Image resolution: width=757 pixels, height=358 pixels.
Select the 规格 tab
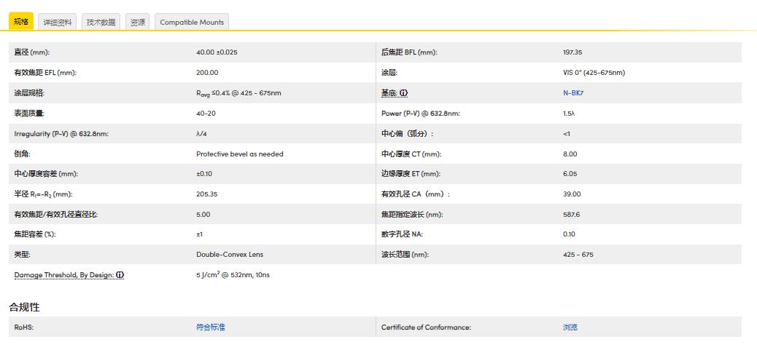click(x=21, y=22)
